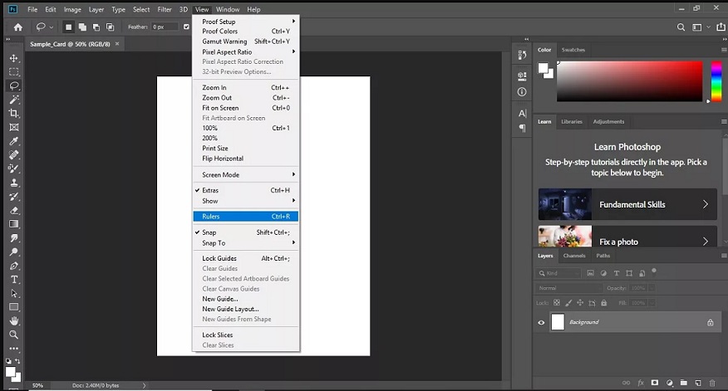The image size is (728, 391).
Task: Select the Spot Healing Brush tool
Action: click(x=14, y=154)
